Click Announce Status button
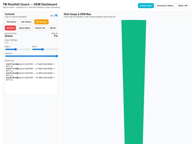This screenshot has height=144, width=192. 165,6
